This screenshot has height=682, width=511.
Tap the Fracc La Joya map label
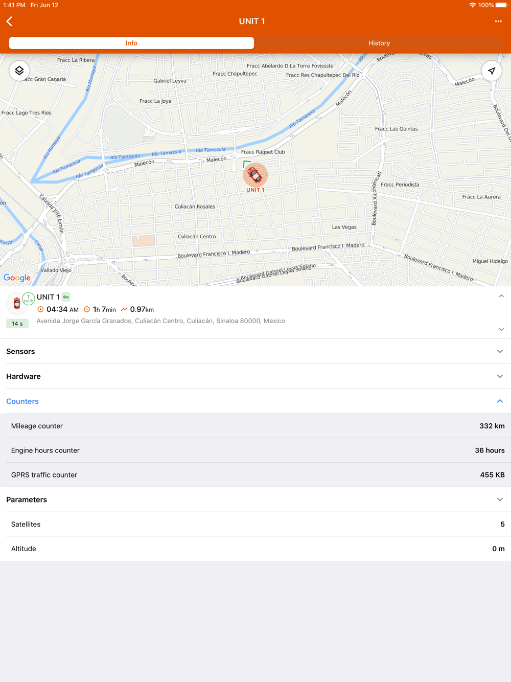click(x=155, y=101)
